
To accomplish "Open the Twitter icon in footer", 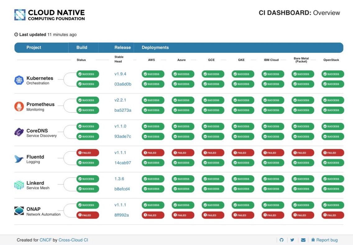I will 292,240.
